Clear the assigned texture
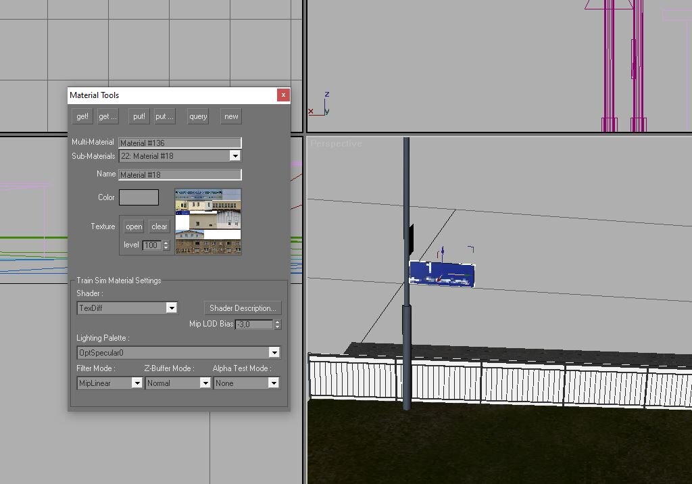692x484 pixels. (x=159, y=226)
